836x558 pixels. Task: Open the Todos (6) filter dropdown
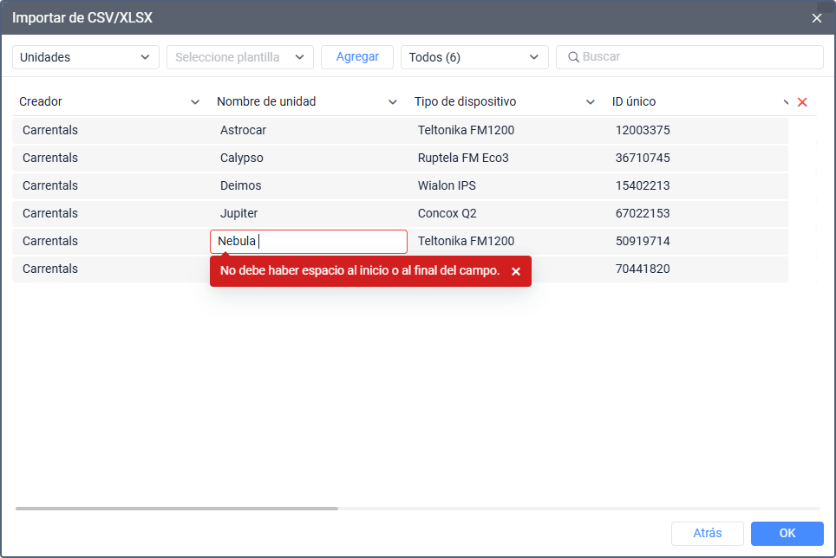pos(474,57)
